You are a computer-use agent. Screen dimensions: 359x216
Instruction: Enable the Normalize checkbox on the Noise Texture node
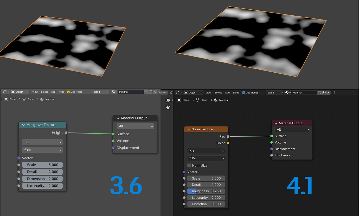click(x=189, y=166)
